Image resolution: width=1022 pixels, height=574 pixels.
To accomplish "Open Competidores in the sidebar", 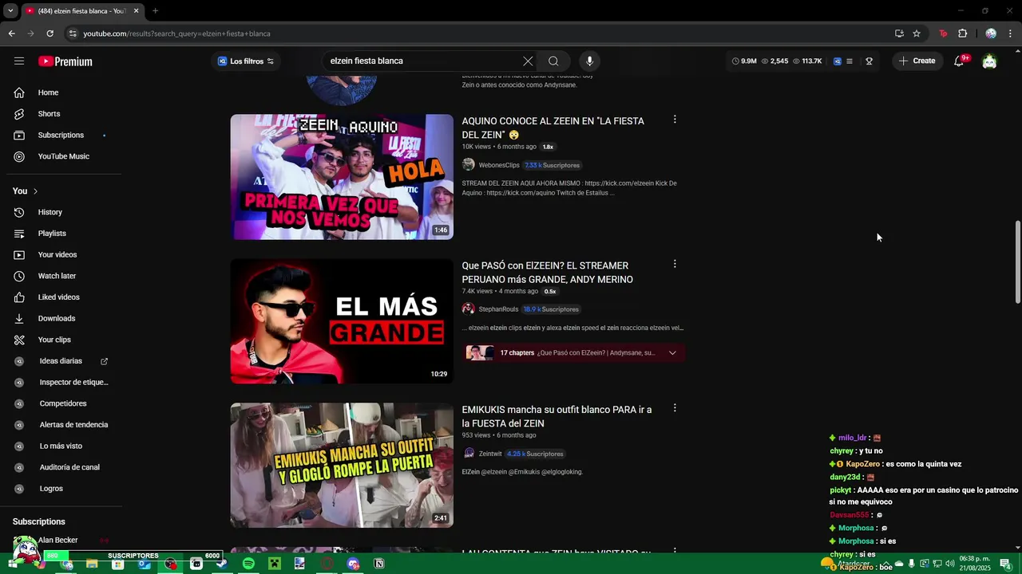I will click(x=64, y=403).
